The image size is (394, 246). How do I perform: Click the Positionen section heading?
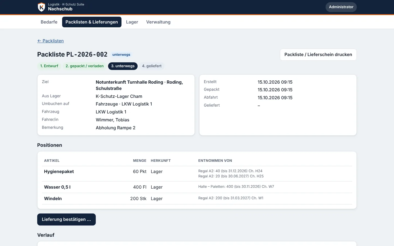[50, 145]
